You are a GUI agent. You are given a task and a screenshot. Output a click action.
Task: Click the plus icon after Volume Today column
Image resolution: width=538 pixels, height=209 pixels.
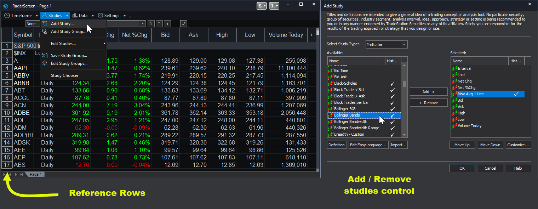[311, 35]
